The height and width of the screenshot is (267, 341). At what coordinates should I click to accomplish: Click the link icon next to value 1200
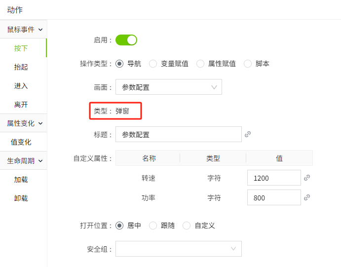[x=307, y=178]
